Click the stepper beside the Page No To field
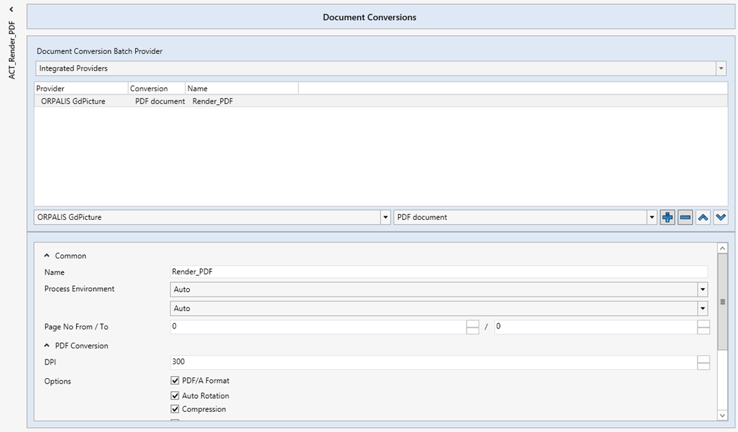This screenshot has width=738, height=432. (x=703, y=326)
